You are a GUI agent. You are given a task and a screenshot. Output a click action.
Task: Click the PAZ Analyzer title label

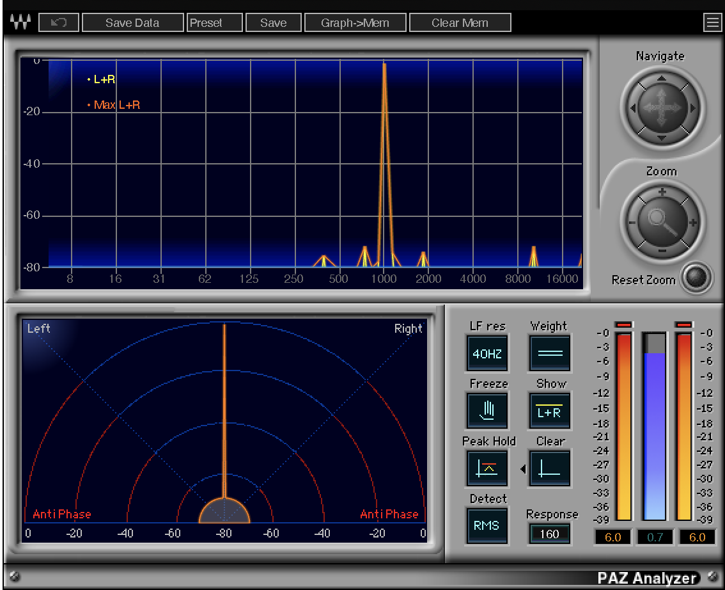pyautogui.click(x=647, y=578)
